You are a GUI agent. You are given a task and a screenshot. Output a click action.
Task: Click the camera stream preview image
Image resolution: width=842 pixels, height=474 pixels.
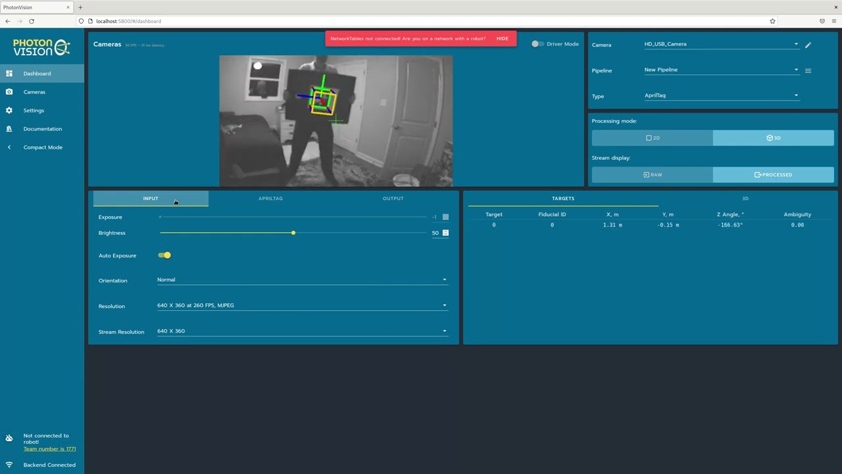335,120
